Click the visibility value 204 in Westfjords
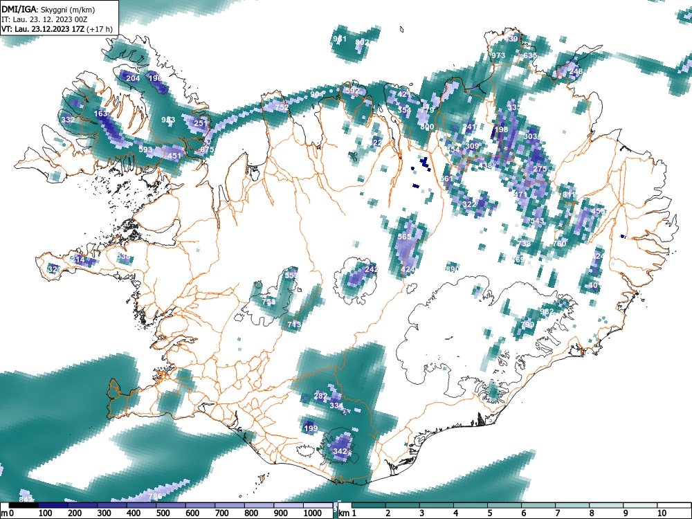Screen dimensions: 692x519 [x=133, y=79]
